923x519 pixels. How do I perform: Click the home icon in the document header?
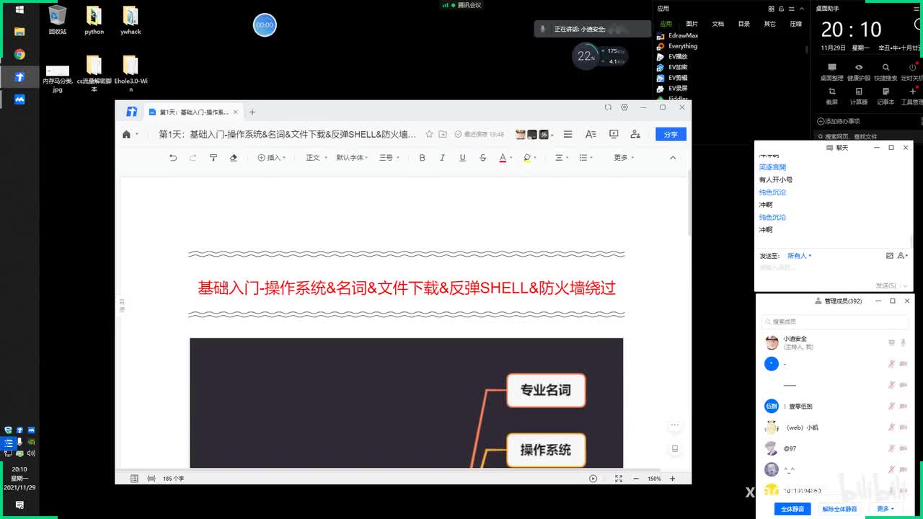tap(127, 134)
